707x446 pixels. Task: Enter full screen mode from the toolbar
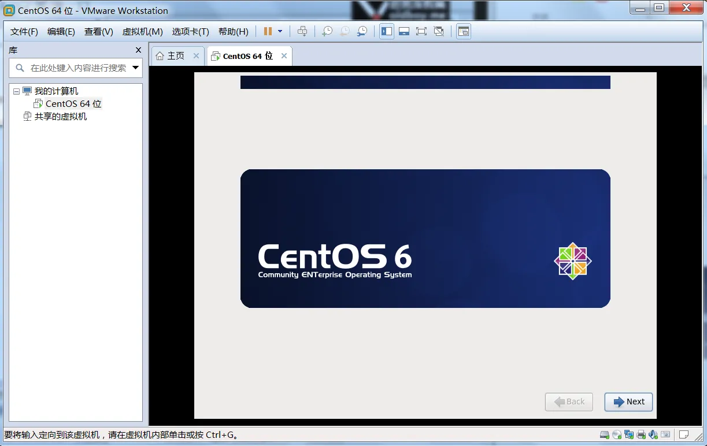(x=421, y=31)
